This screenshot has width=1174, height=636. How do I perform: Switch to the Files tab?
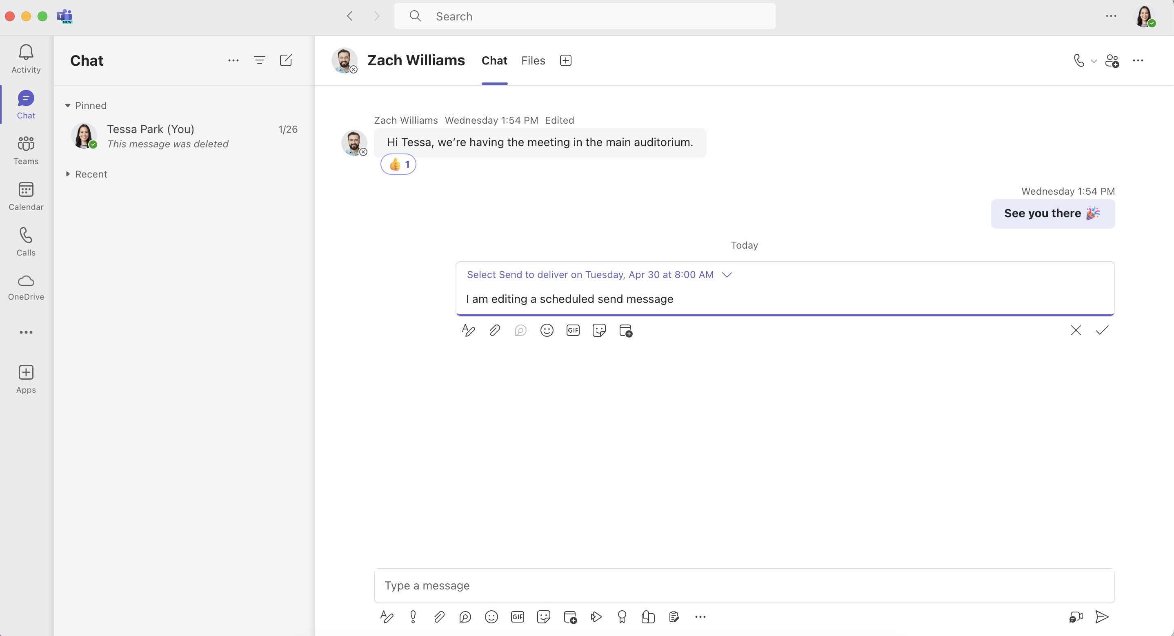[x=533, y=61]
